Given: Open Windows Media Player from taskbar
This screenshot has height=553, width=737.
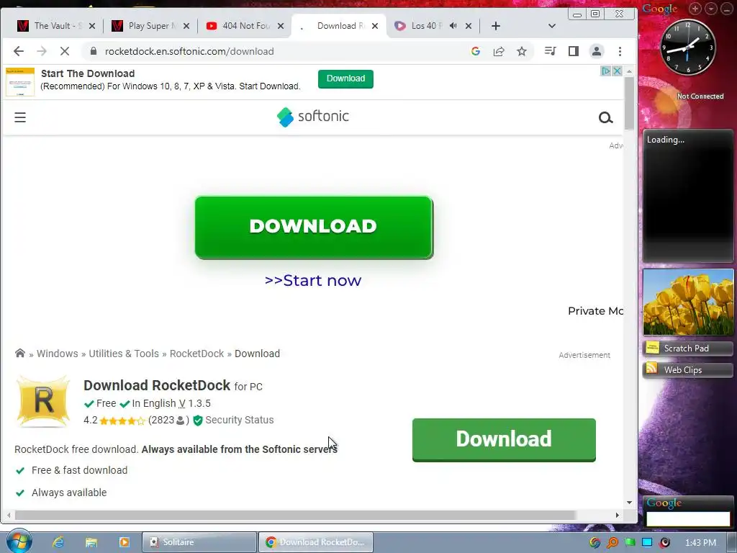Looking at the screenshot, I should 124,542.
